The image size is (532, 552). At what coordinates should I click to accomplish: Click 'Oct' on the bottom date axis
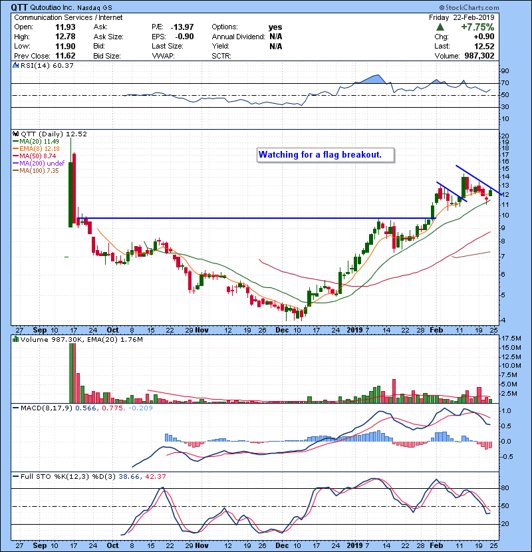(x=112, y=545)
